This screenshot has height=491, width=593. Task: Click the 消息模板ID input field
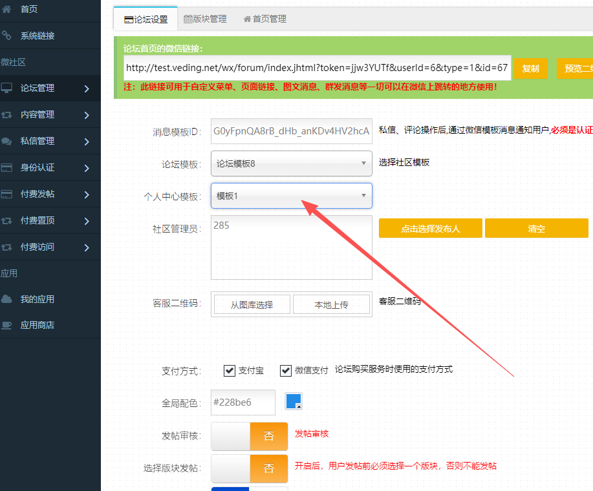point(292,131)
